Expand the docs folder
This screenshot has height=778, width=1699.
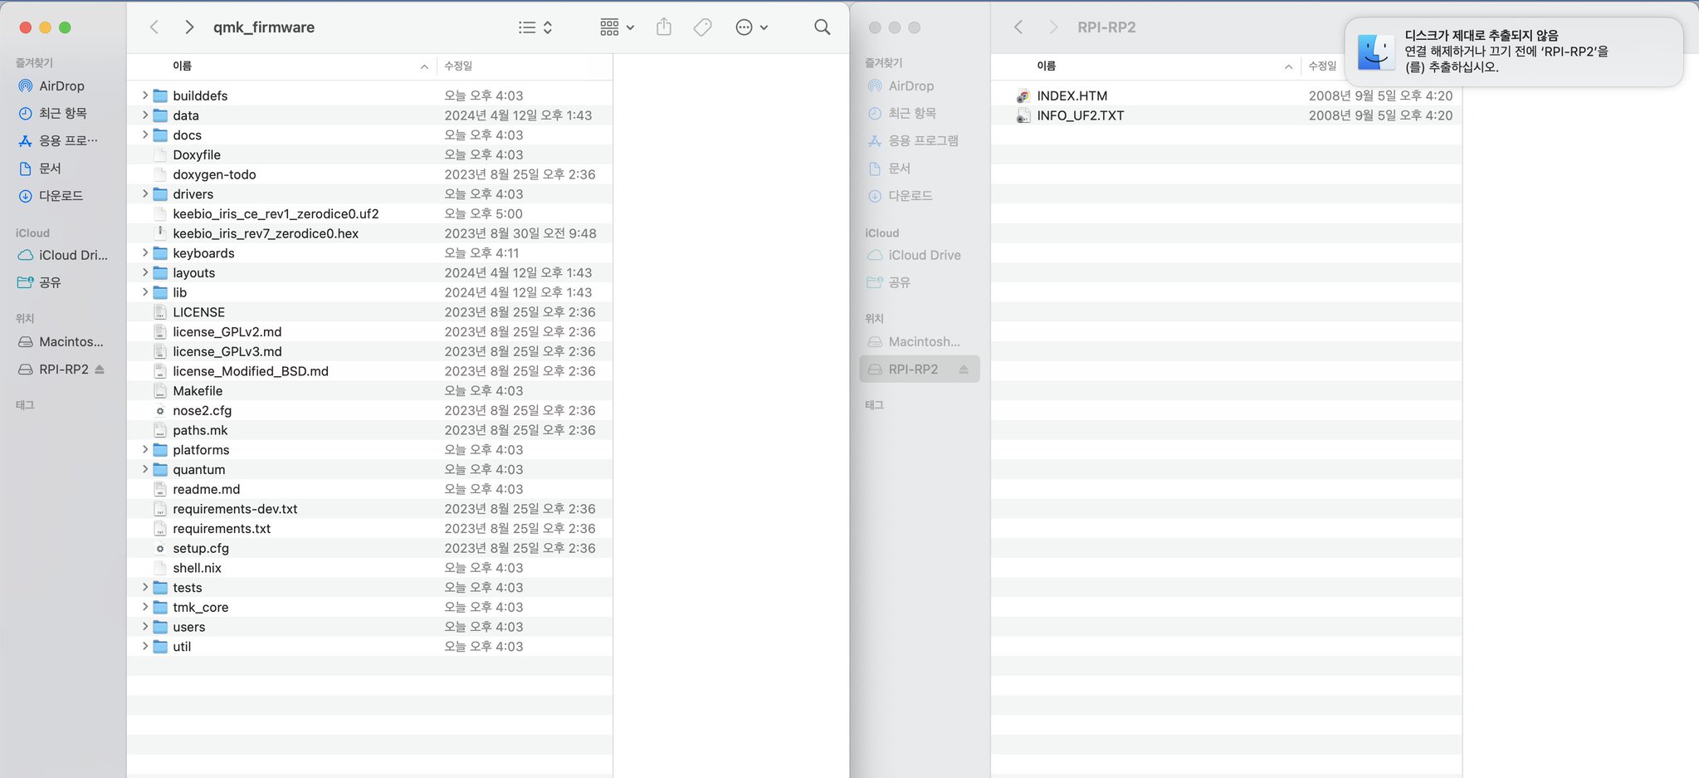point(145,135)
